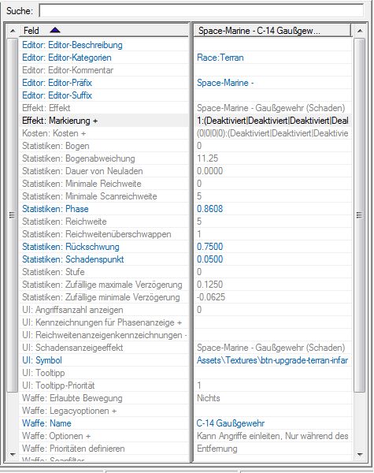Select the Statistiken: Phase field
374x473 pixels.
click(x=104, y=209)
